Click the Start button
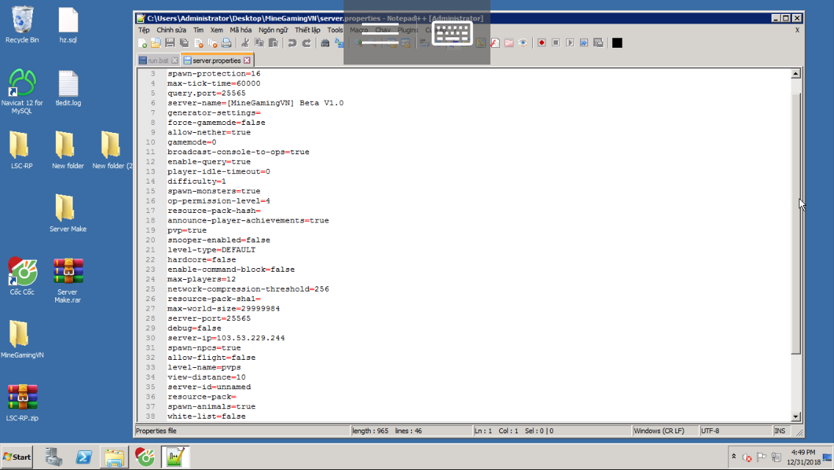Screen dimensions: 834x470 point(17,457)
